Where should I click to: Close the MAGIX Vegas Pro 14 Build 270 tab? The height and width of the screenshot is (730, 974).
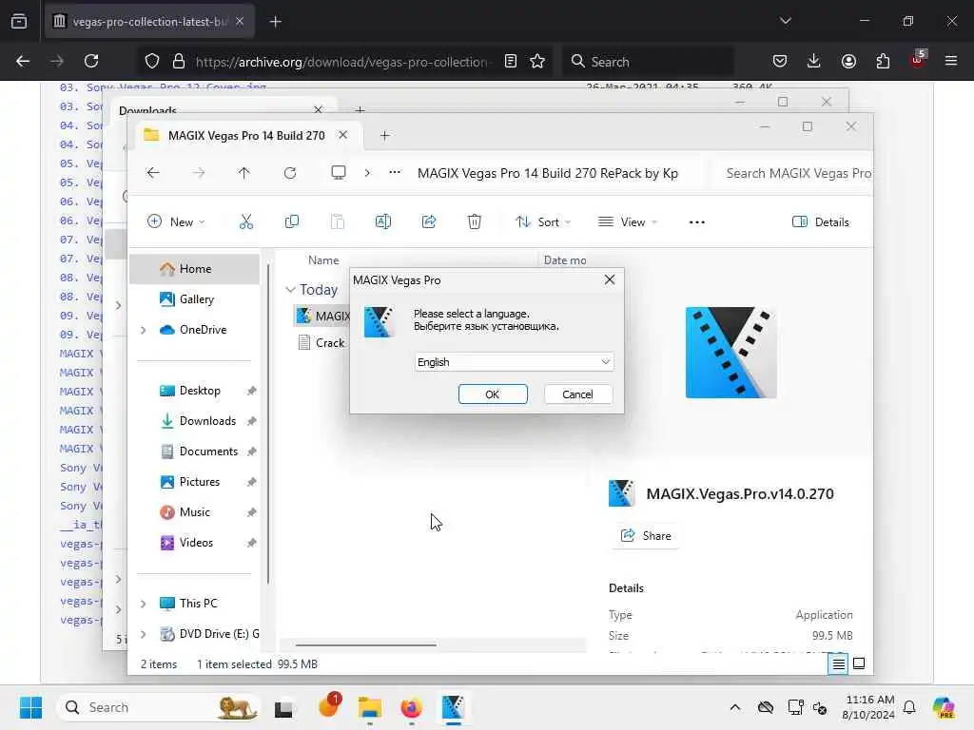tap(342, 135)
